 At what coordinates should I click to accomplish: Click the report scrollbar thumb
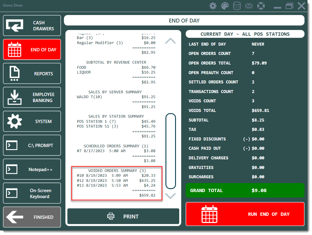171,151
